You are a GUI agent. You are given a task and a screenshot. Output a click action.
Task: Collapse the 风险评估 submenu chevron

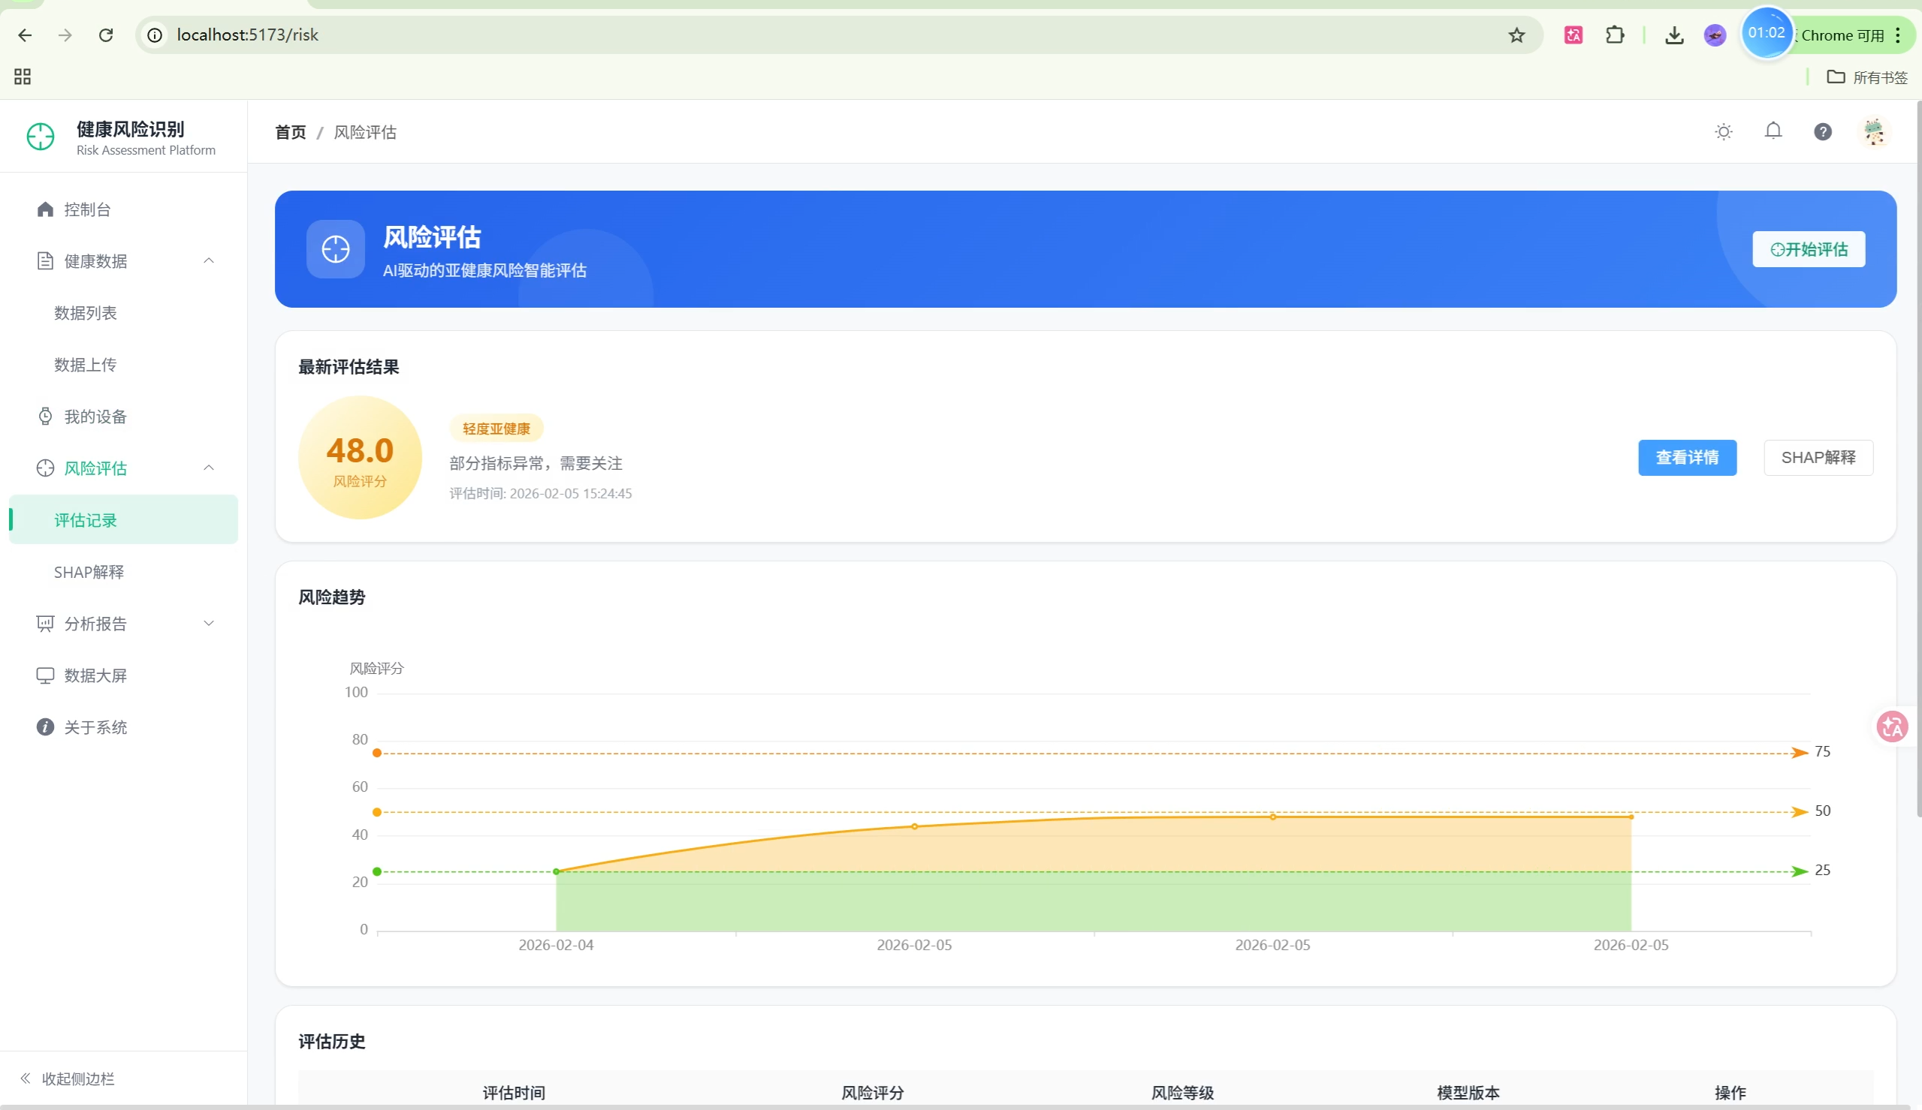208,468
